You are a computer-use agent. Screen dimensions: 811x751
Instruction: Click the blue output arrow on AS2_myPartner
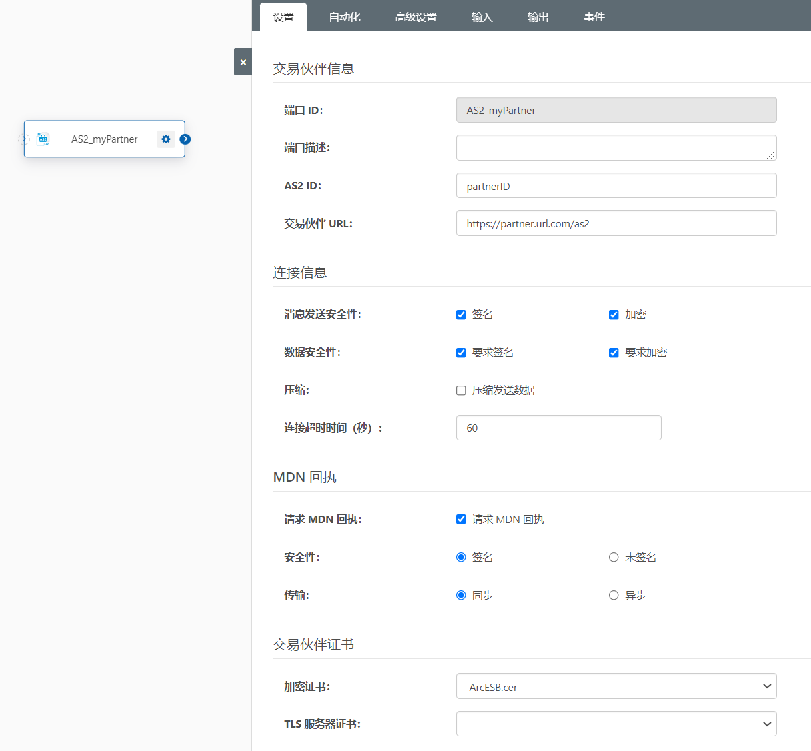pyautogui.click(x=185, y=139)
